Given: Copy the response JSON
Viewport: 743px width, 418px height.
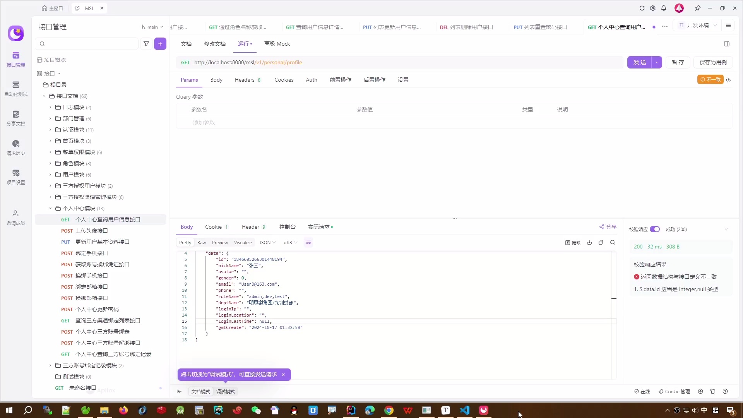Looking at the screenshot, I should pos(601,242).
